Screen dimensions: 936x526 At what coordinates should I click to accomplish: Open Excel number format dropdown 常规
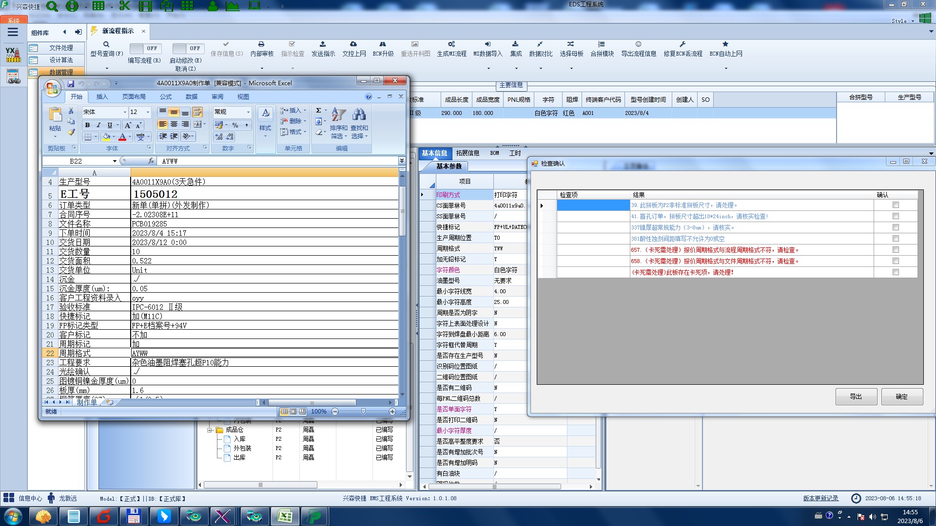(x=248, y=112)
